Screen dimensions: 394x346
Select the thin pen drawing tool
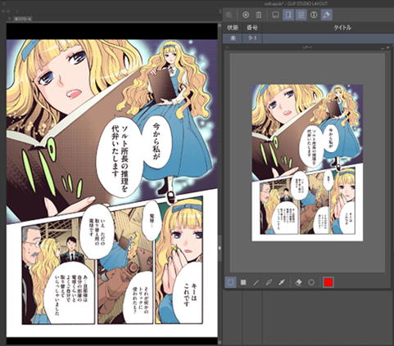point(269,282)
